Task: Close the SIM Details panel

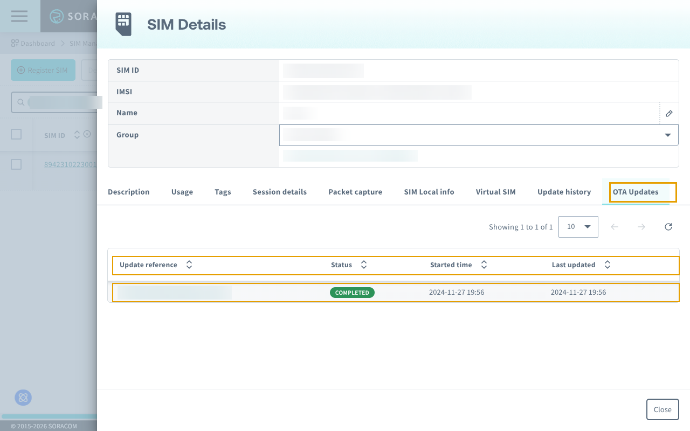Action: coord(662,409)
